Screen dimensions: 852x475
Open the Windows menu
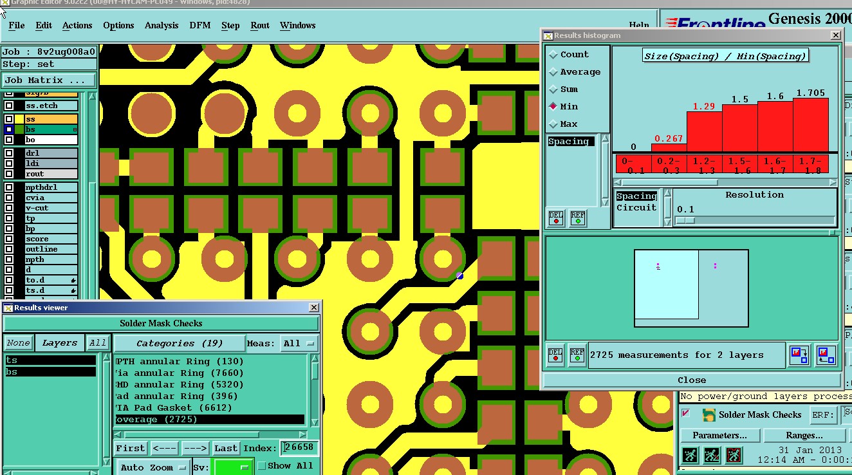[x=297, y=26]
